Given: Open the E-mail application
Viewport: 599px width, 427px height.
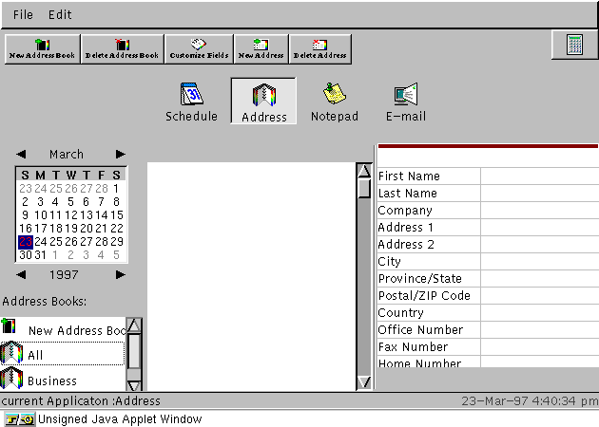Looking at the screenshot, I should pos(405,102).
